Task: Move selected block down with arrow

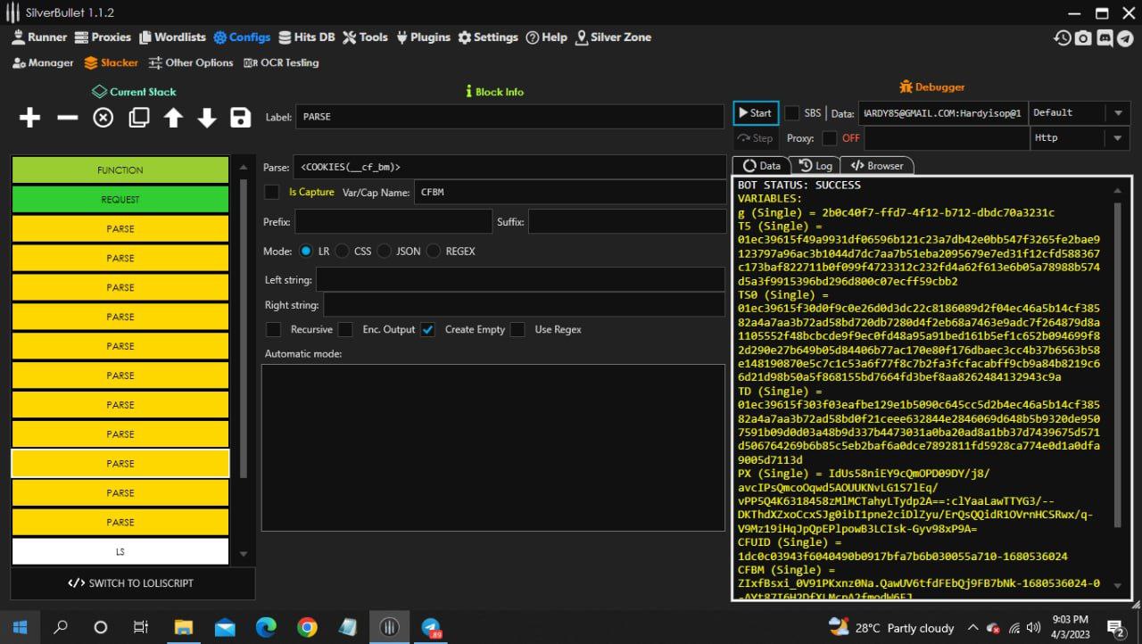Action: (x=207, y=118)
